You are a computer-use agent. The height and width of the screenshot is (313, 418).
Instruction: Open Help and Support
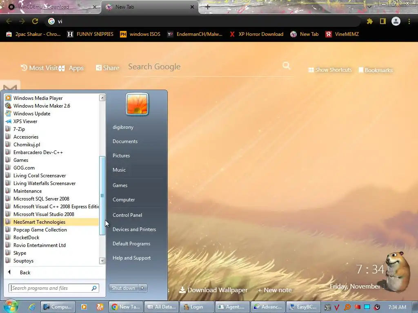(131, 258)
